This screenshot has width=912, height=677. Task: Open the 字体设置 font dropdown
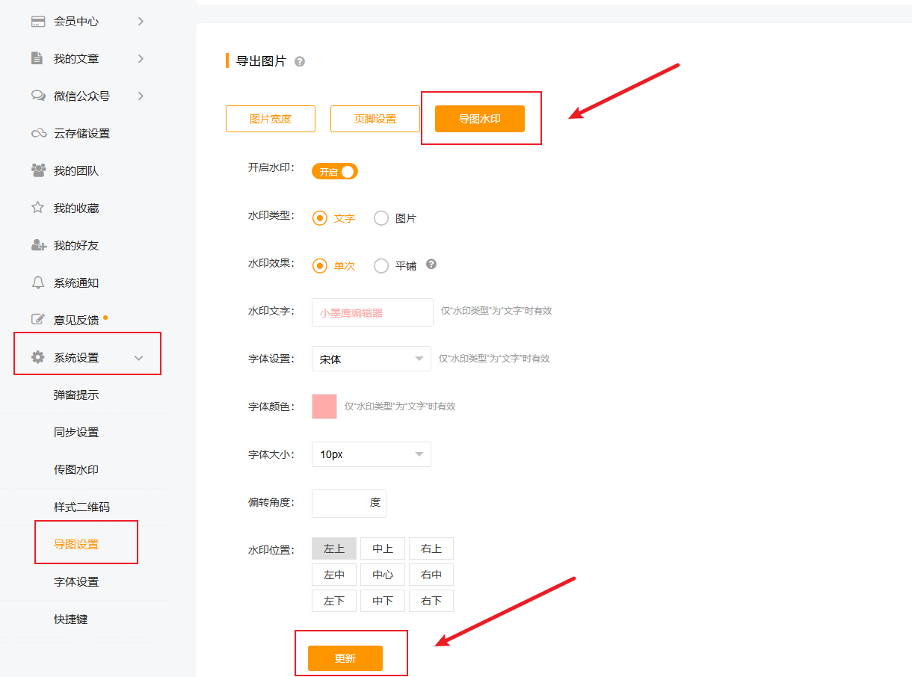point(372,359)
